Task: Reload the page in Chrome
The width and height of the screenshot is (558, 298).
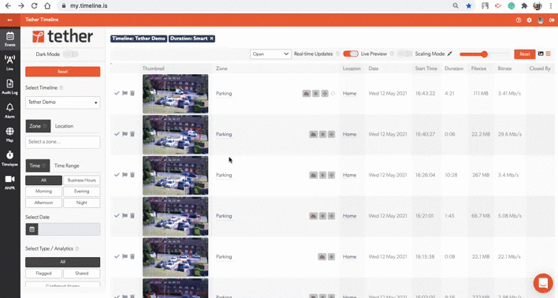Action: tap(34, 6)
